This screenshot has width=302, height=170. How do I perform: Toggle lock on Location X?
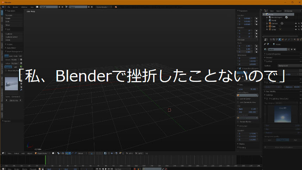[256, 19]
